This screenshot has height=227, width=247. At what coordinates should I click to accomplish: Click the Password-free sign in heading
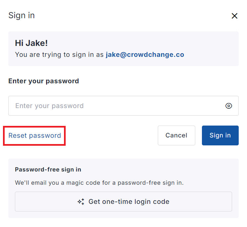(48, 170)
